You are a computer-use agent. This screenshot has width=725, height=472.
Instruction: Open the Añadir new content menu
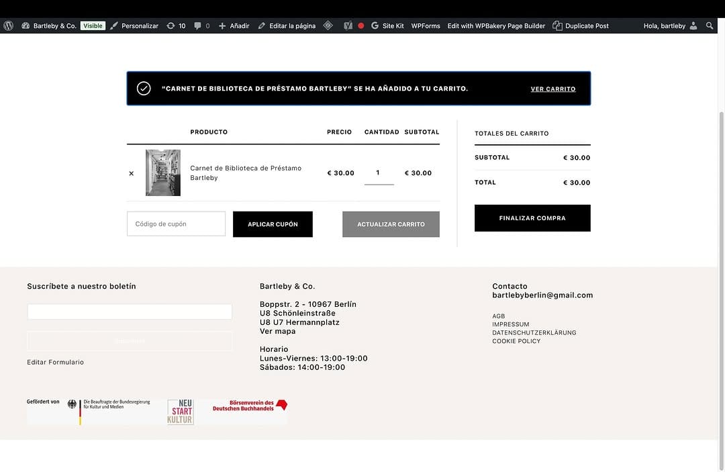tap(234, 26)
